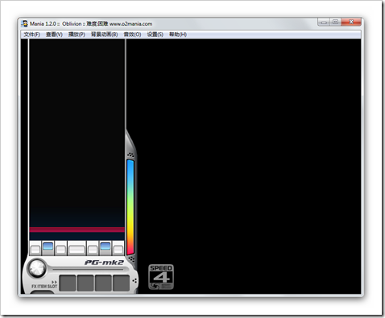Open the 查看(V) menu
Screen dimensions: 385x318
tap(54, 35)
